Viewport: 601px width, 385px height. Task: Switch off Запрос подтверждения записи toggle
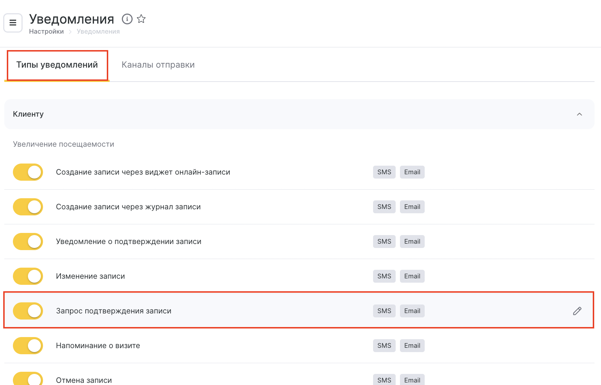tap(28, 311)
